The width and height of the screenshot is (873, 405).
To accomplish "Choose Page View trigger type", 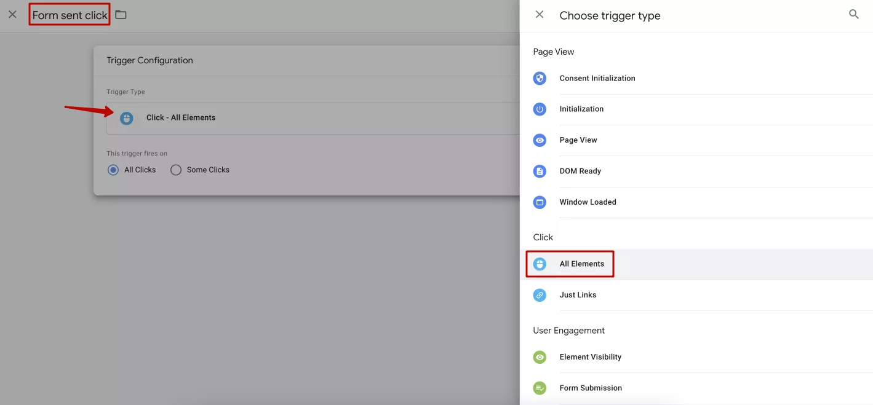I will [696, 140].
